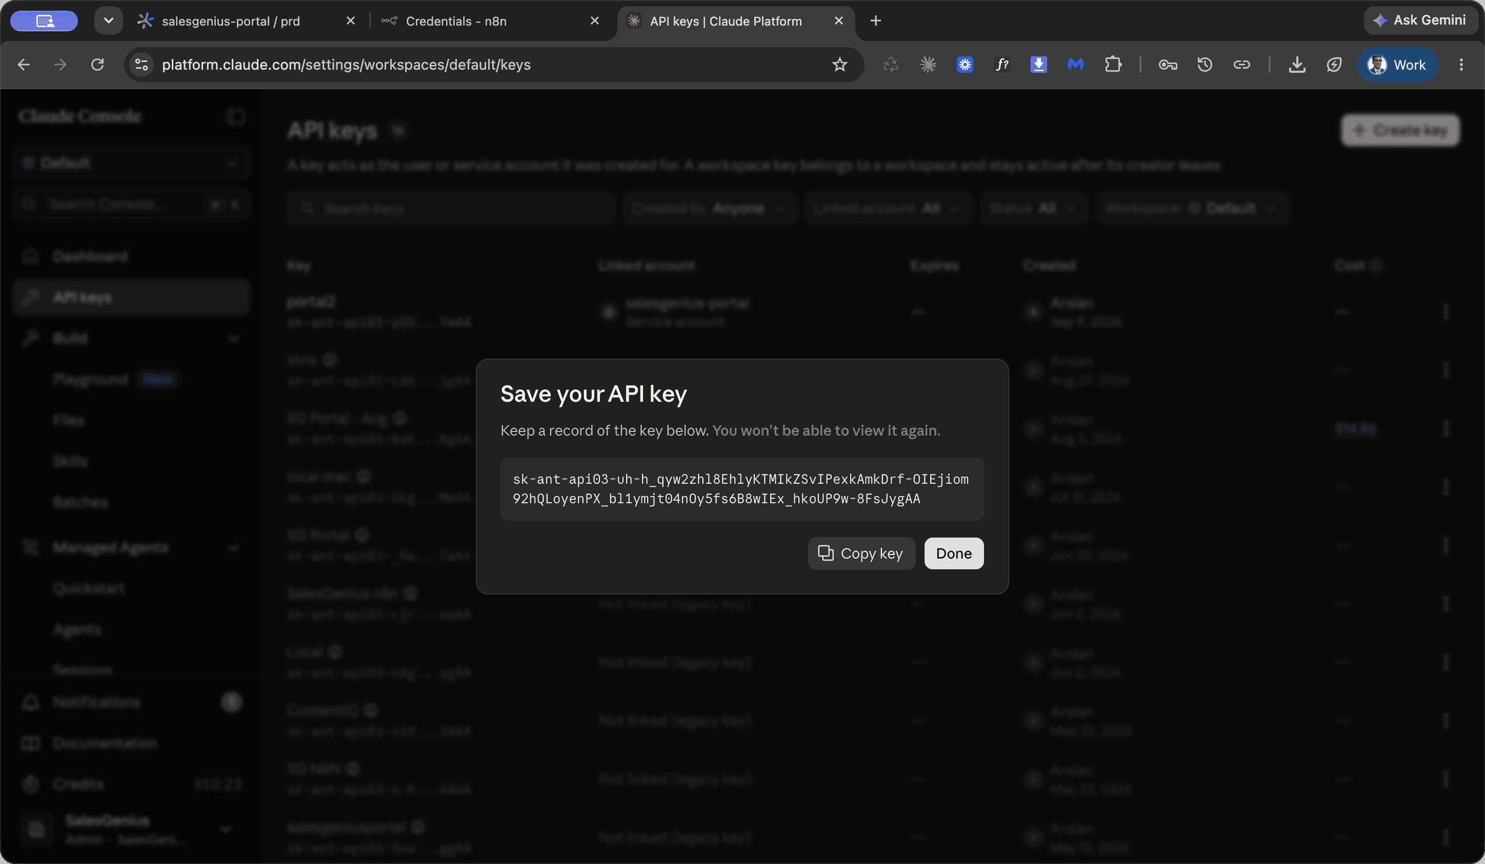Viewport: 1485px width, 864px height.
Task: Open the Extensions puzzle menu
Action: [1113, 64]
